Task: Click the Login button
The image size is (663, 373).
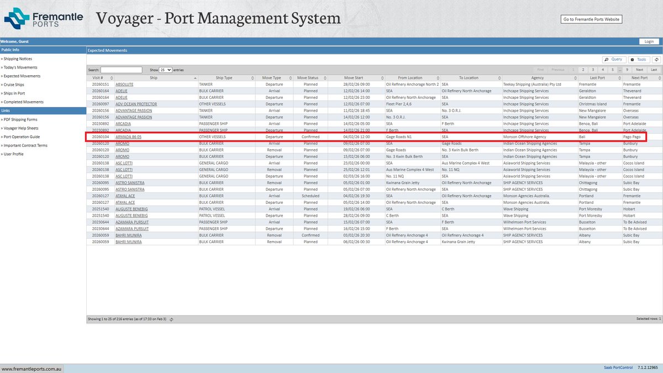Action: (x=649, y=41)
